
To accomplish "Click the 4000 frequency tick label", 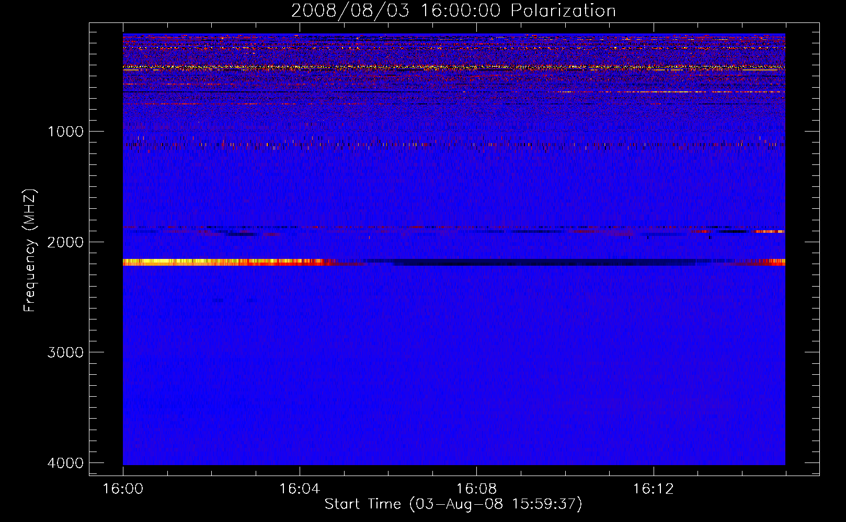I will click(65, 463).
